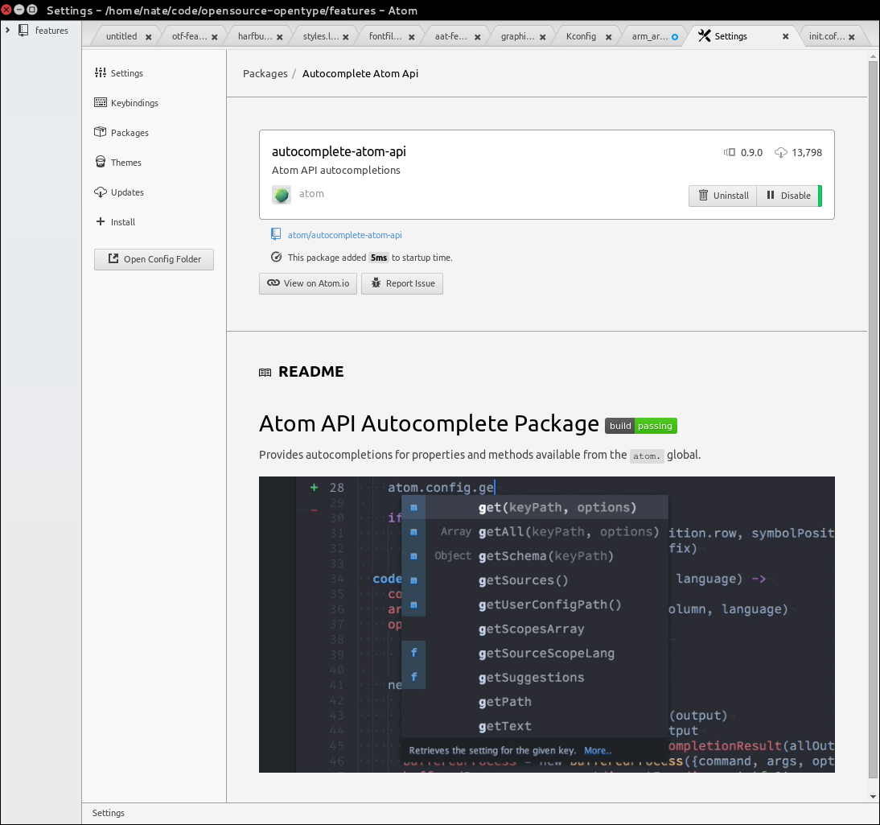Click View on Atom.io button

pyautogui.click(x=307, y=283)
